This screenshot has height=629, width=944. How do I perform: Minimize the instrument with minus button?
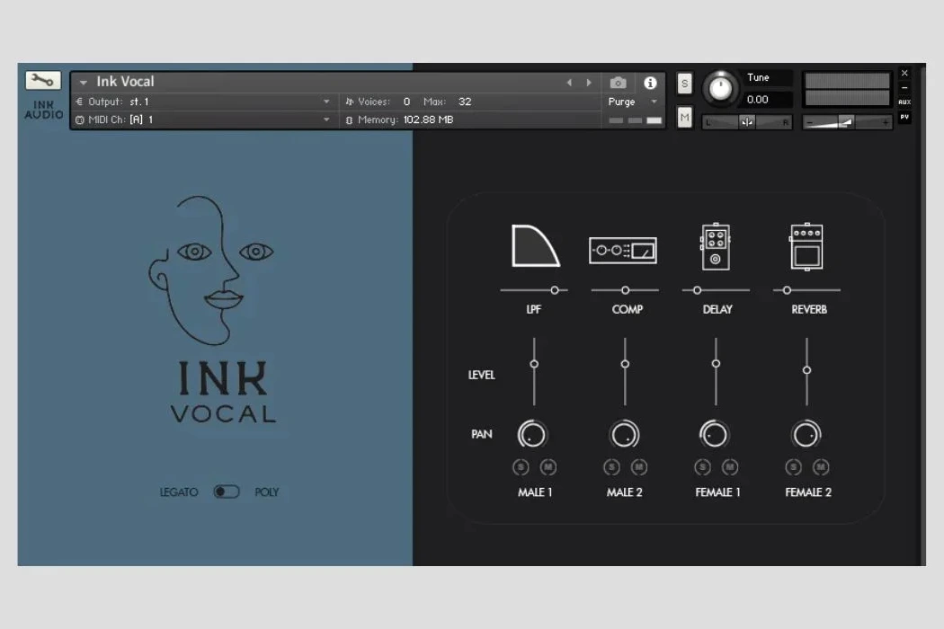pyautogui.click(x=904, y=88)
